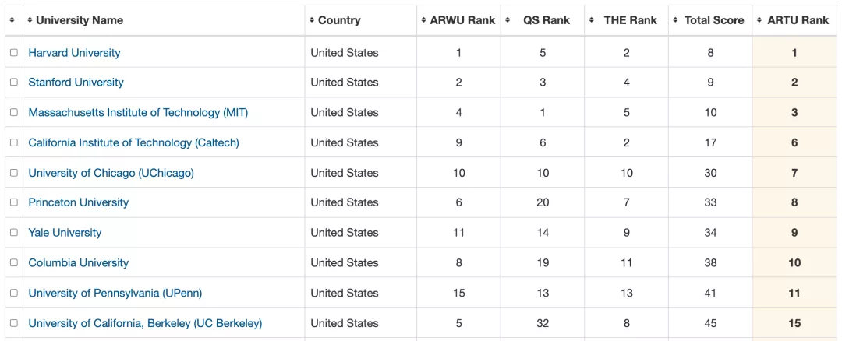The width and height of the screenshot is (842, 341).
Task: Click QS Rank sort arrow icon
Action: [508, 20]
